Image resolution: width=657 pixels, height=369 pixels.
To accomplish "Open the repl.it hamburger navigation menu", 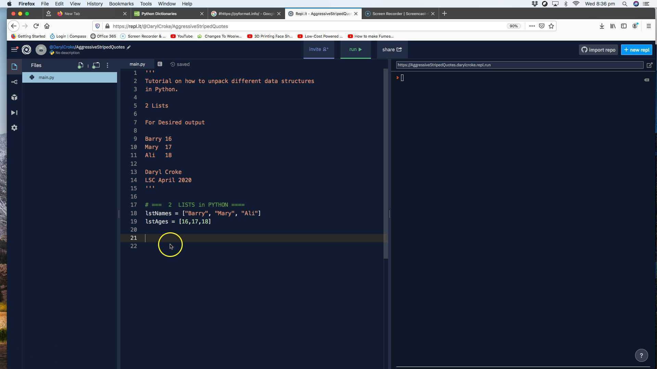I will pos(14,50).
